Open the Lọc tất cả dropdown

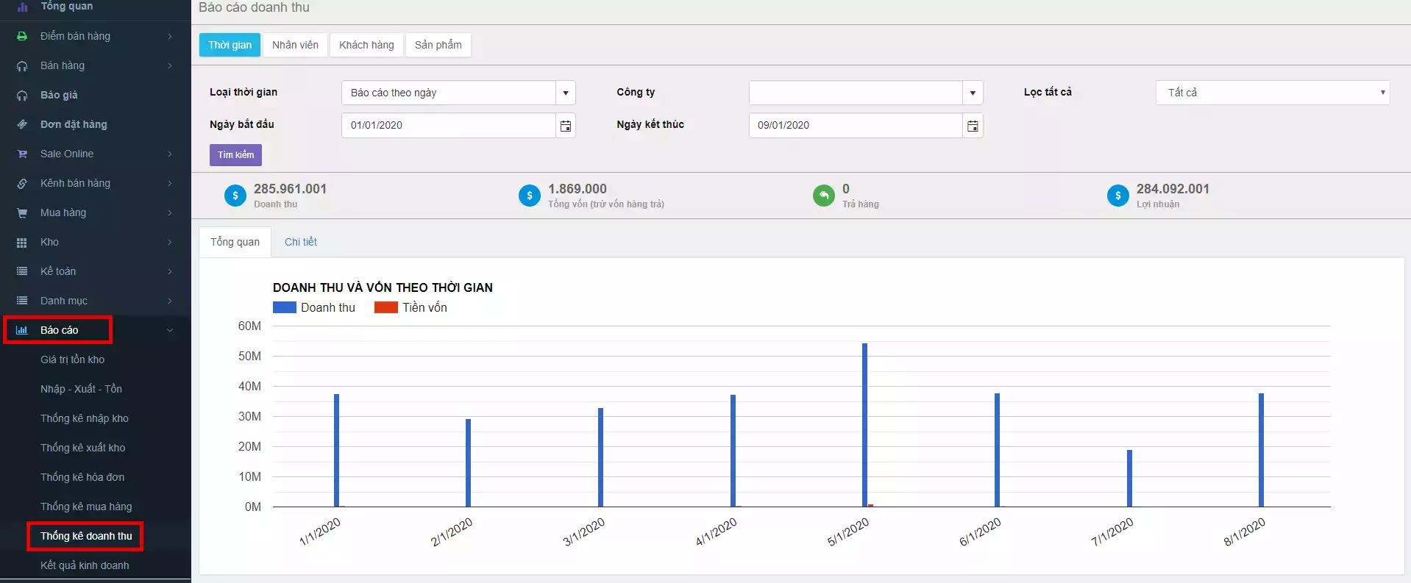[1273, 93]
